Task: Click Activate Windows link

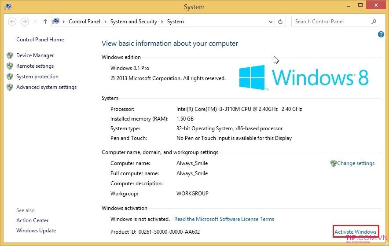Action: tap(355, 232)
